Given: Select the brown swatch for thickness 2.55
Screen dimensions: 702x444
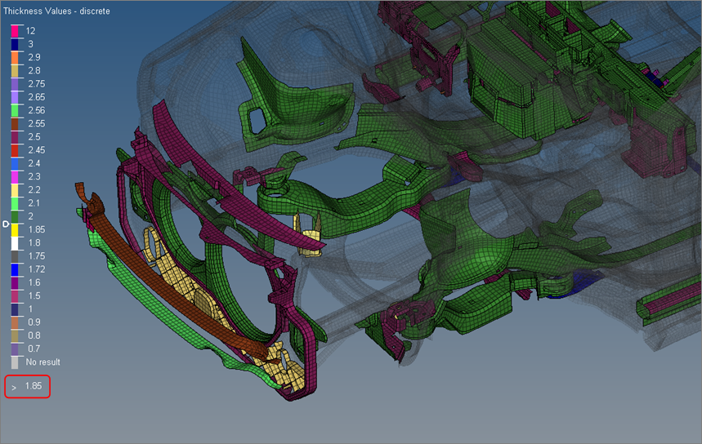Looking at the screenshot, I should click(15, 123).
